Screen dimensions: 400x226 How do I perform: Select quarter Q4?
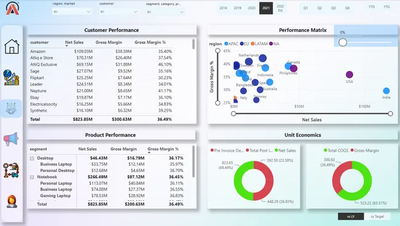348,8
